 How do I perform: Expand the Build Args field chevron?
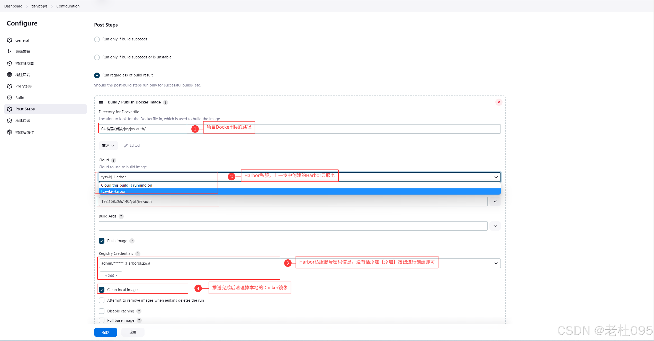(x=495, y=226)
